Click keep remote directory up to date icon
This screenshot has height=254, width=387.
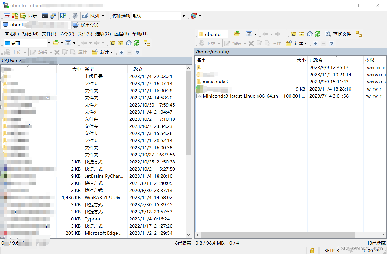pos(63,16)
